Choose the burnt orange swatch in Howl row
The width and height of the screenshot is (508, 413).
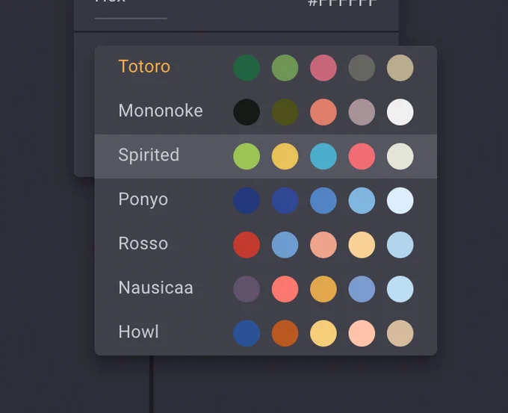285,333
